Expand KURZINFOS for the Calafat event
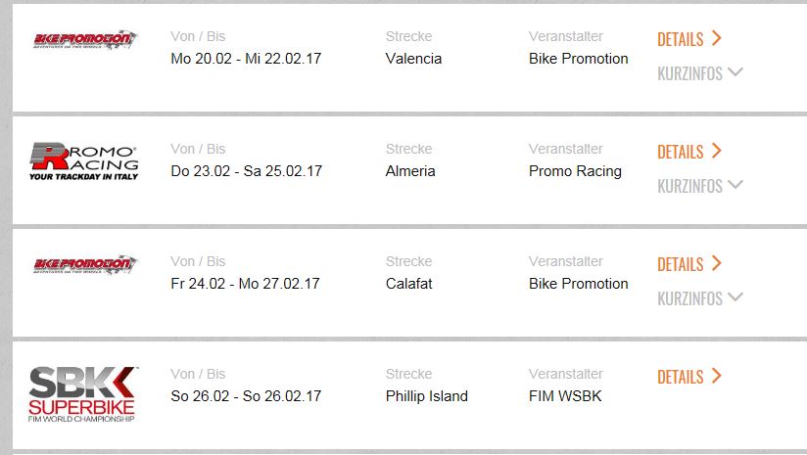Viewport: 807px width, 455px height. coord(699,298)
